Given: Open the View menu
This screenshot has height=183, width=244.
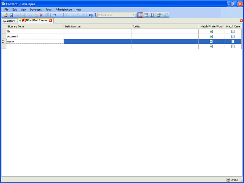Looking at the screenshot, I should coord(23,10).
